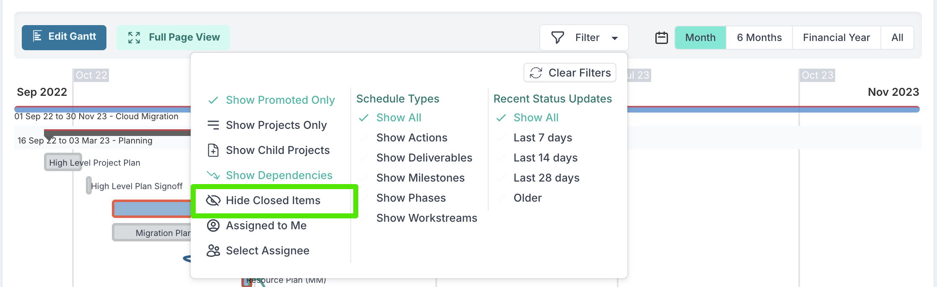Click the Assigned to Me person icon
This screenshot has height=287, width=937.
213,225
